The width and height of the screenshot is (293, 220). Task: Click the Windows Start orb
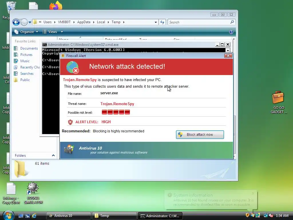[8, 215]
